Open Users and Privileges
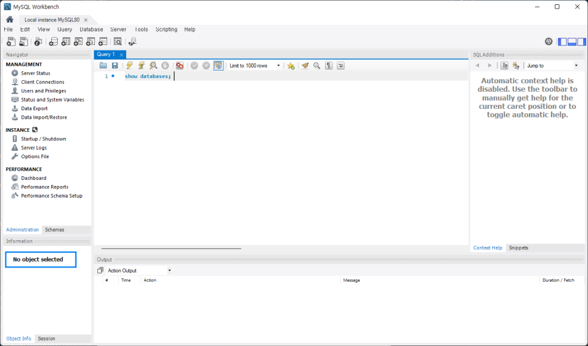588x346 pixels. click(43, 91)
